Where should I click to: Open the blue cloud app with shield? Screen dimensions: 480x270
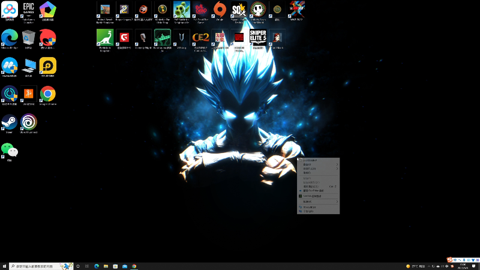10,67
